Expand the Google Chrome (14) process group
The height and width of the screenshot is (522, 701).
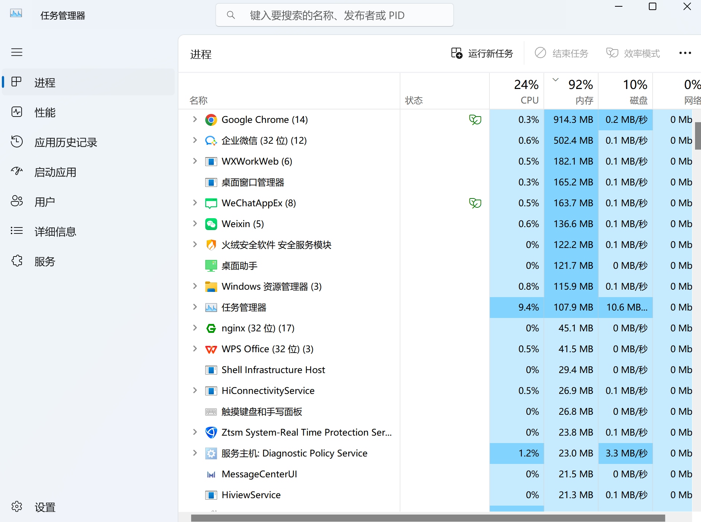tap(195, 120)
